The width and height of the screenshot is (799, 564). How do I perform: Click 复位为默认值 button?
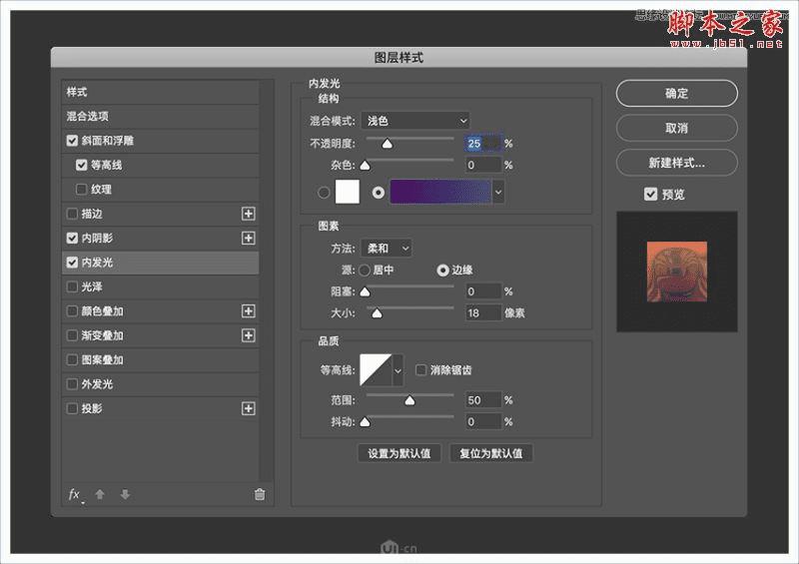pos(491,453)
